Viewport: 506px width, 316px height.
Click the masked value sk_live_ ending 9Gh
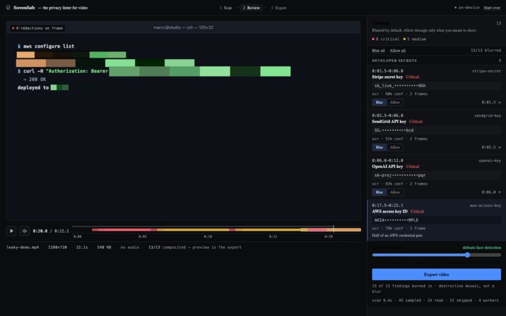pos(436,86)
